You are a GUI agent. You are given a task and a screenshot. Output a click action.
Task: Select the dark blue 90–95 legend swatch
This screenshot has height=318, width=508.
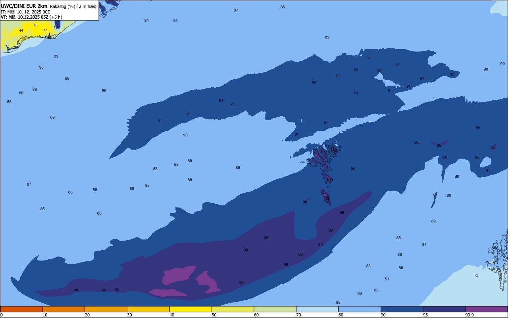402,309
